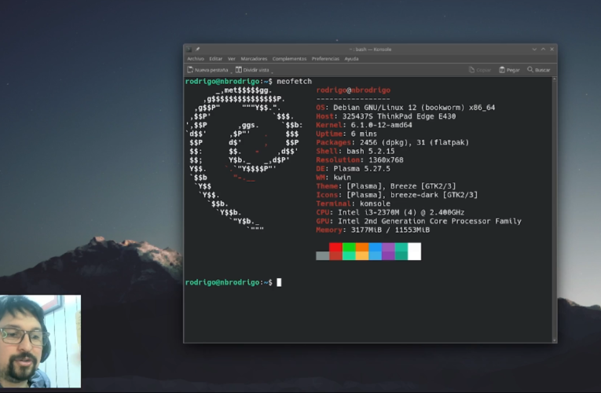Click the CPU 'Intel i3-2370M (4) @ 2.400GHz' text

coord(401,212)
